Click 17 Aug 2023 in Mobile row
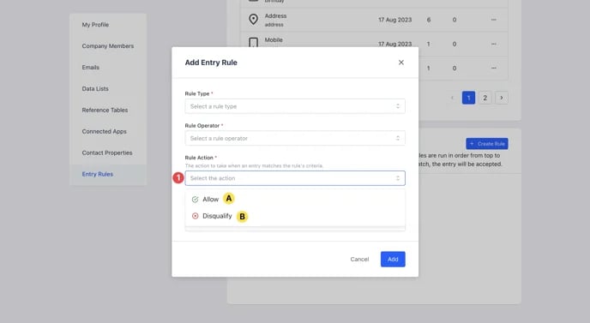This screenshot has width=590, height=323. (395, 44)
